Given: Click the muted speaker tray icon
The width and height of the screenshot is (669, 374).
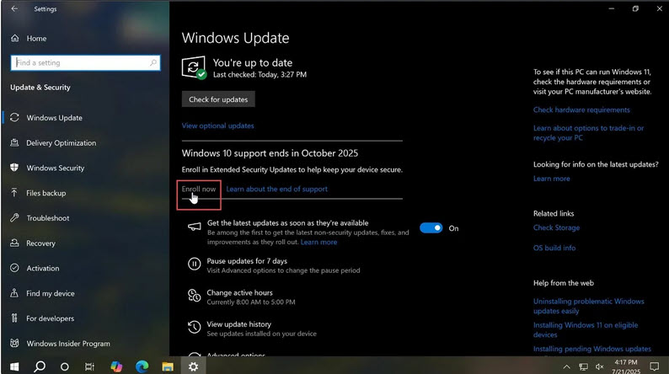Looking at the screenshot, I should click(x=600, y=366).
